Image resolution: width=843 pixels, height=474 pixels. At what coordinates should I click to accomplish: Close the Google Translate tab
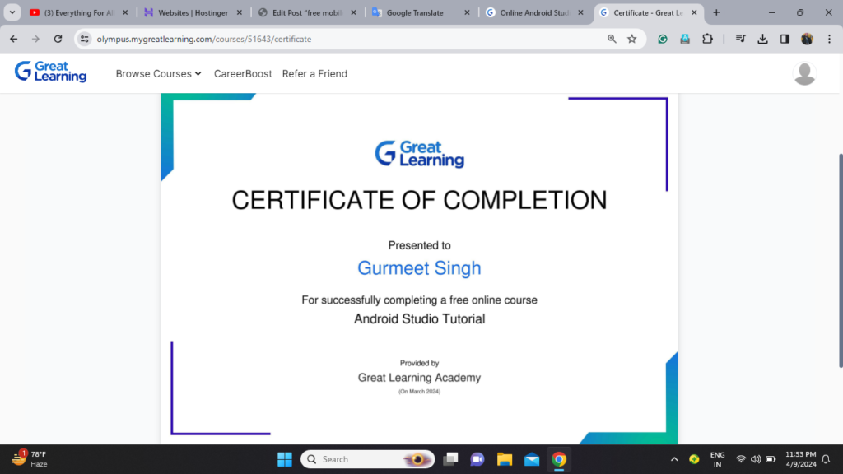468,12
